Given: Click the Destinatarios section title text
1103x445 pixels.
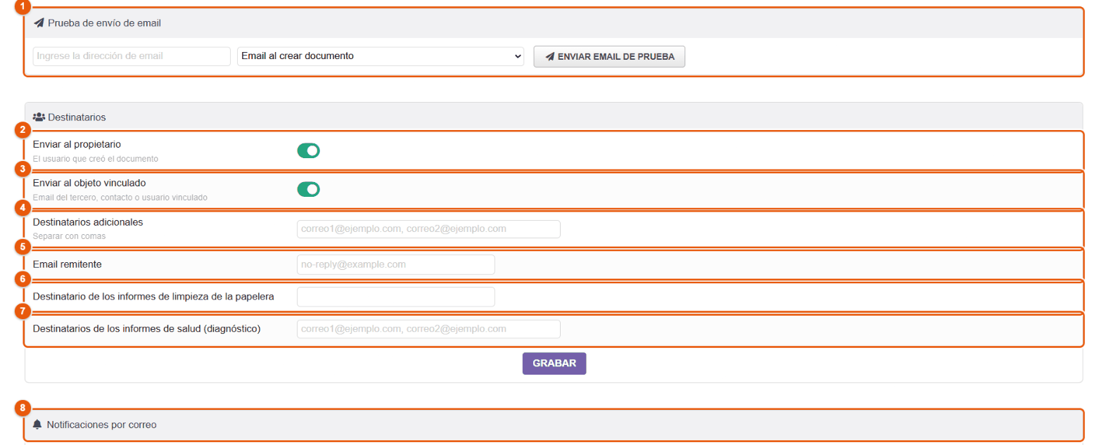Looking at the screenshot, I should (x=77, y=116).
